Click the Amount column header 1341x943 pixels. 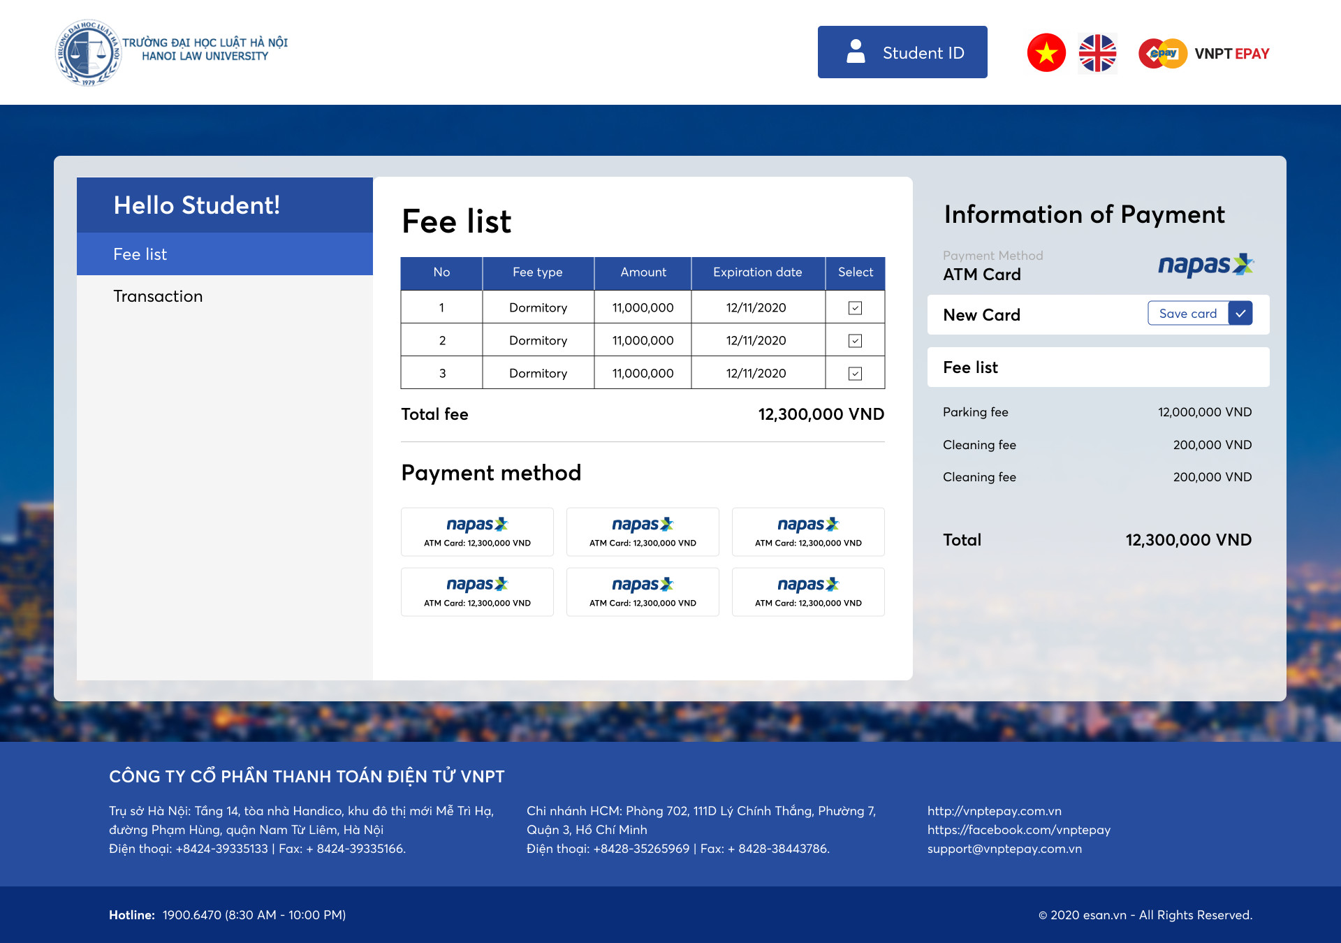click(643, 273)
